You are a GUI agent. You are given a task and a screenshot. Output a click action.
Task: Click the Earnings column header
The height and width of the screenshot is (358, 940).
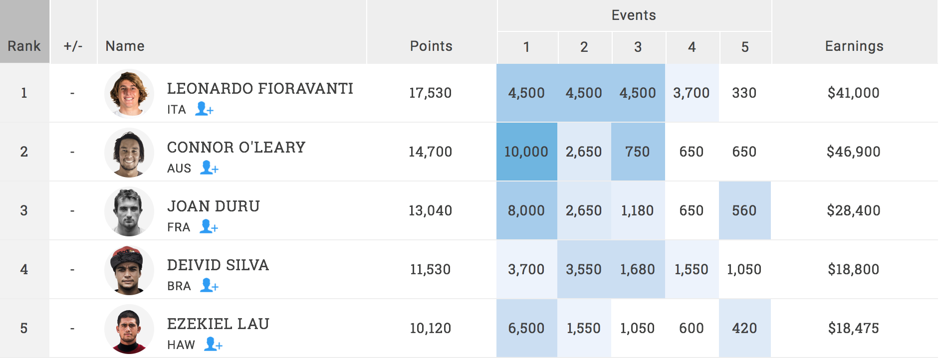click(854, 46)
